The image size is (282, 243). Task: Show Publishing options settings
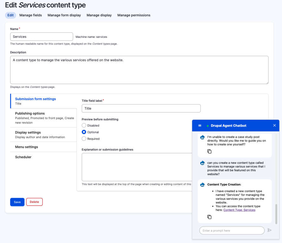(43, 118)
